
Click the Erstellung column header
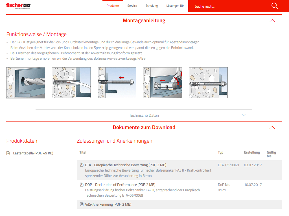[252, 152]
